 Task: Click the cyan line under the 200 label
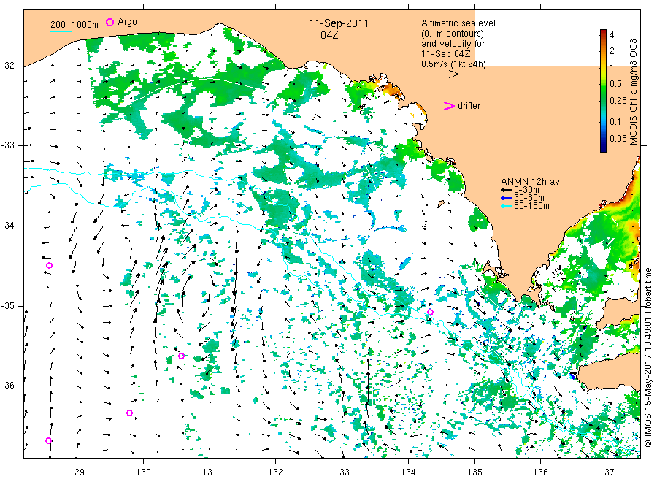pyautogui.click(x=61, y=31)
